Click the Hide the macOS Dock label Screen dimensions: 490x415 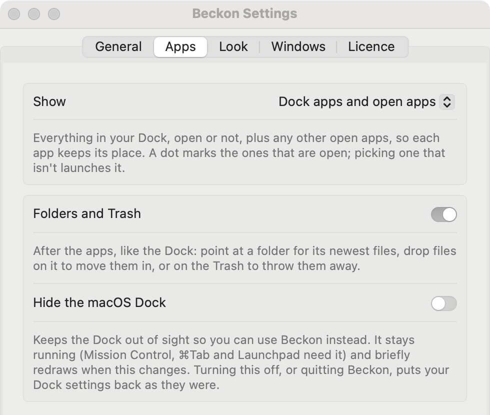[99, 303]
